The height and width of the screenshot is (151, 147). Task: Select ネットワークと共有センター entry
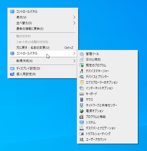coord(107,105)
